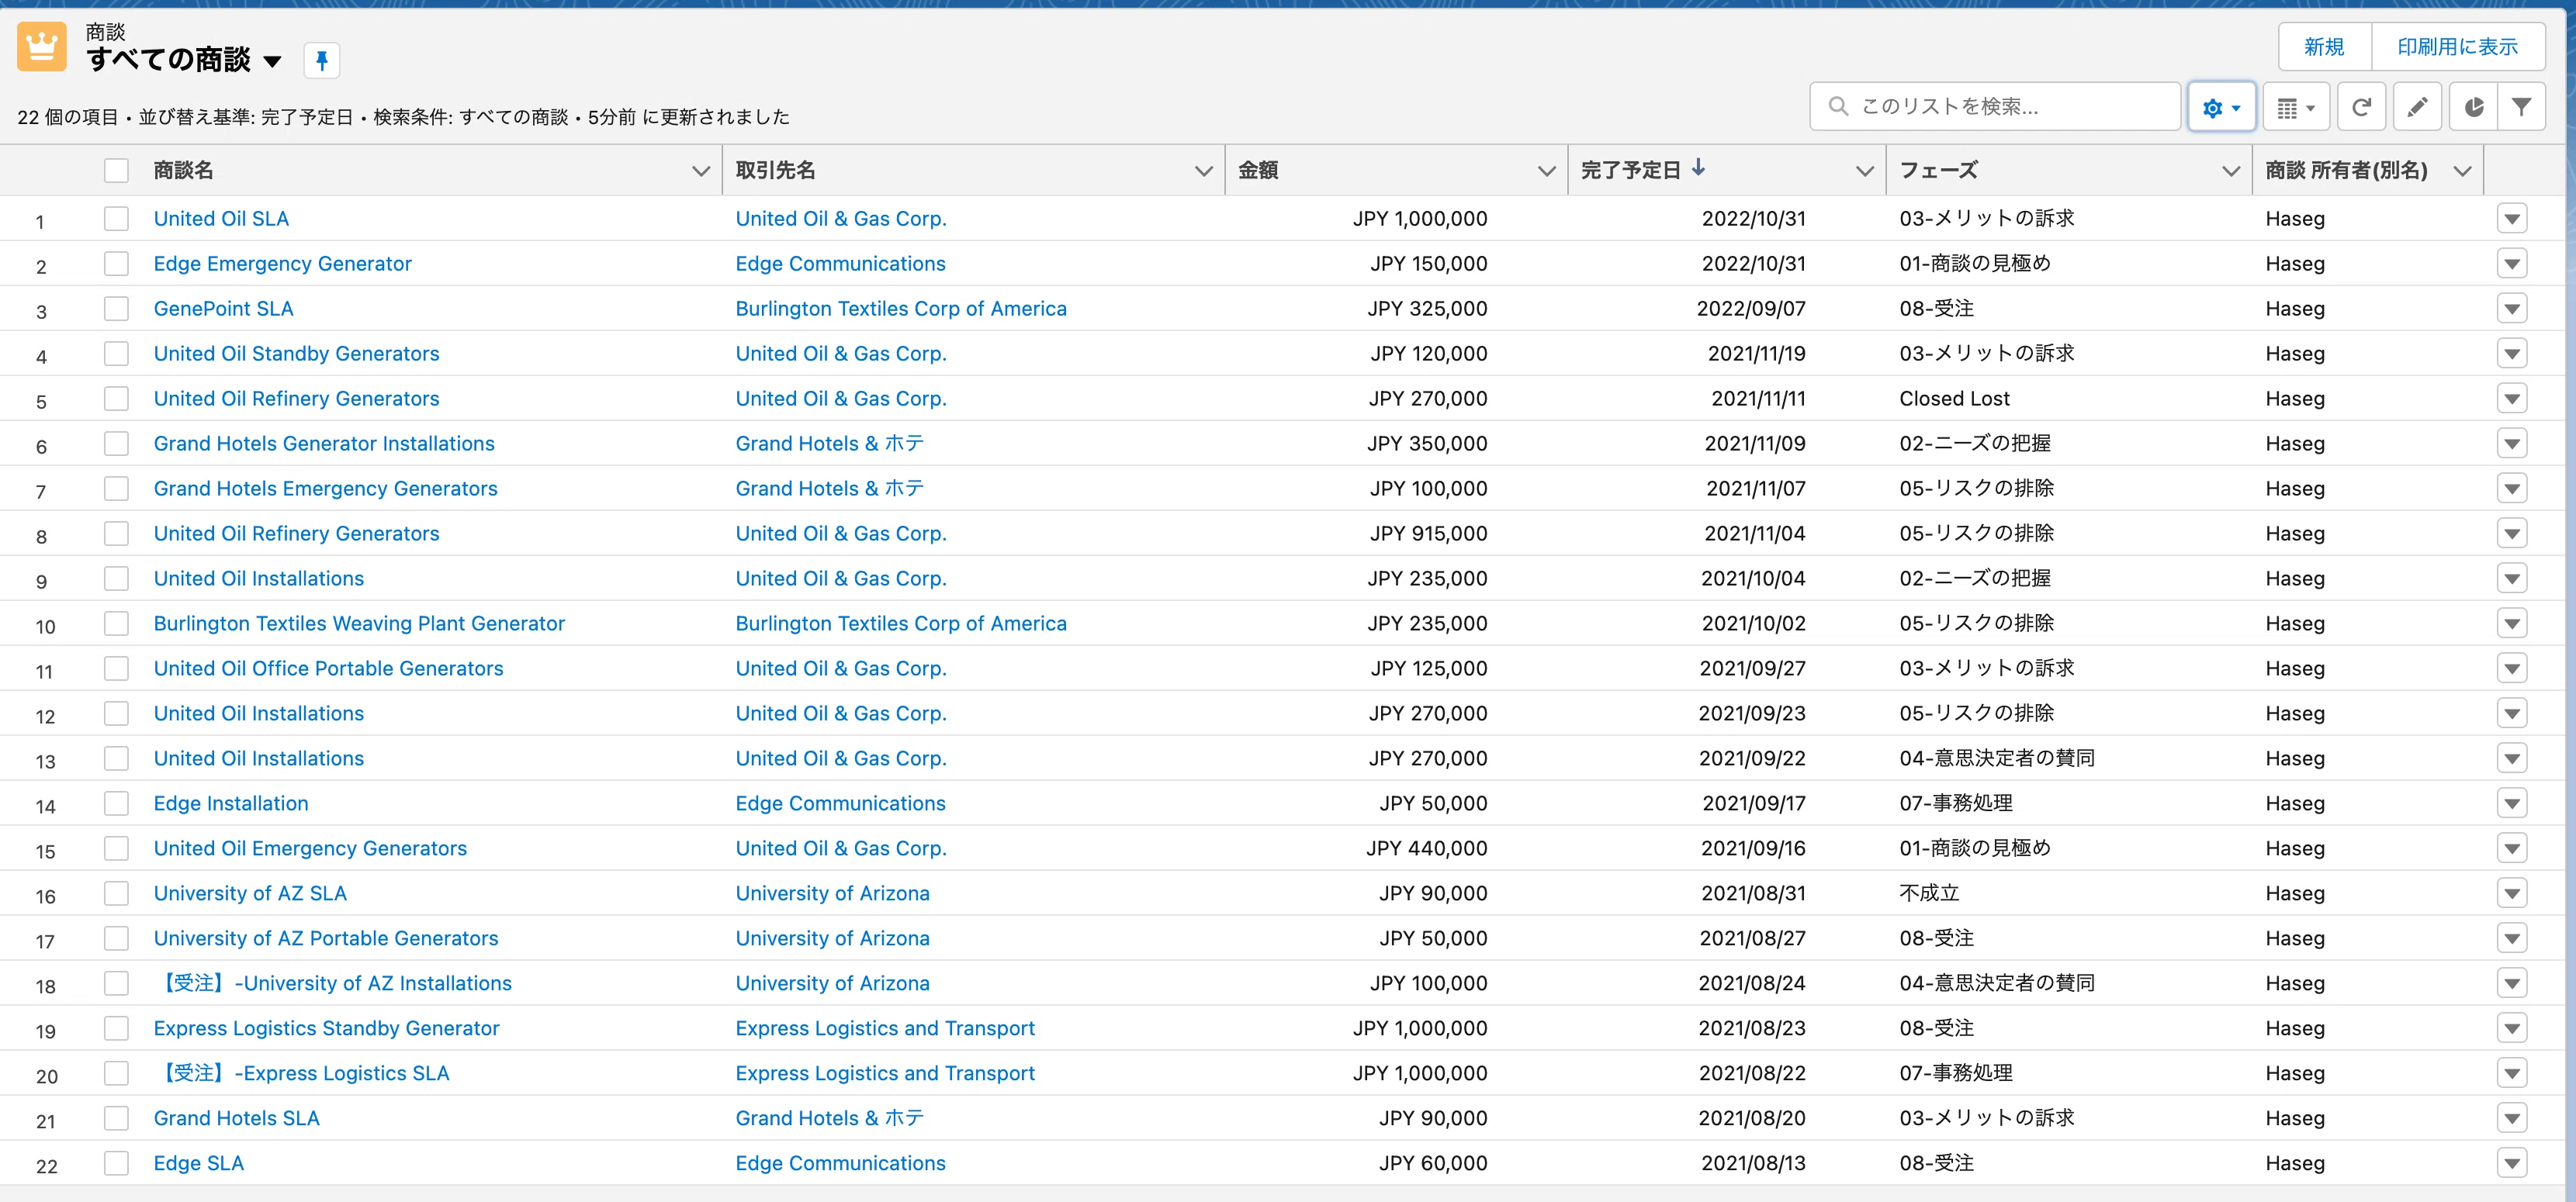Pin this list view
Screen dimensions: 2576x1202
coord(321,61)
